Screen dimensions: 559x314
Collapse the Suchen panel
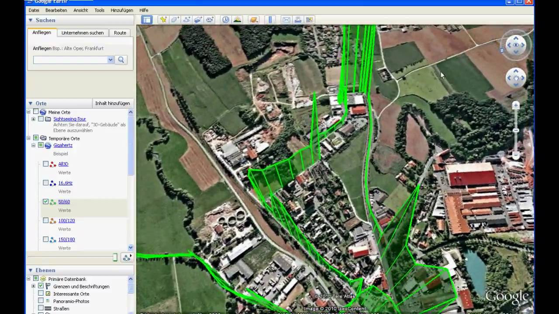click(x=31, y=20)
